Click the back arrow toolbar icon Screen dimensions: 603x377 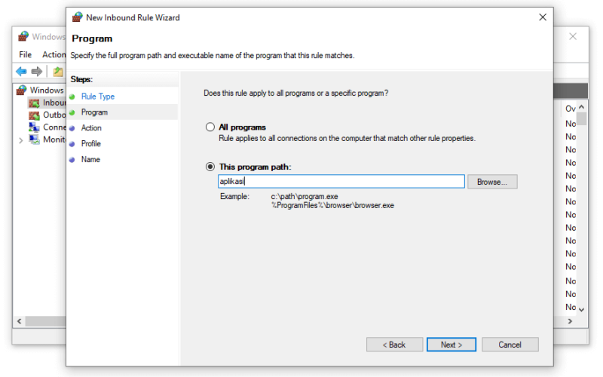click(21, 71)
